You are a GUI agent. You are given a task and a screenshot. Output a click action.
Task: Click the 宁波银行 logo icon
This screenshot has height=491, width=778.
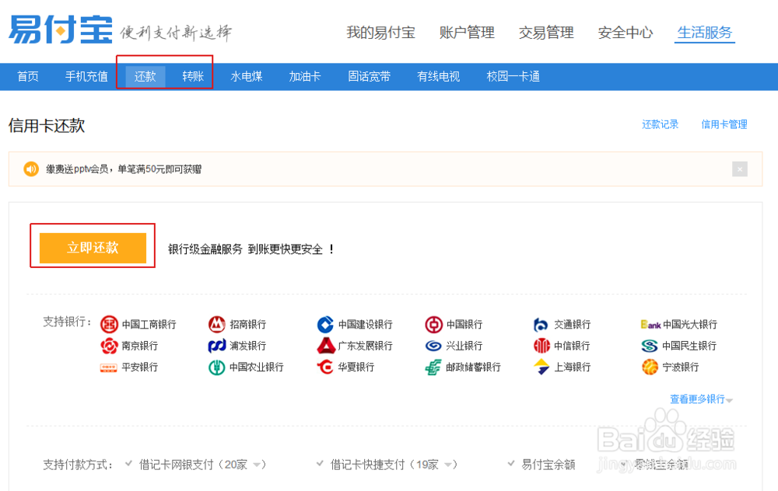650,367
